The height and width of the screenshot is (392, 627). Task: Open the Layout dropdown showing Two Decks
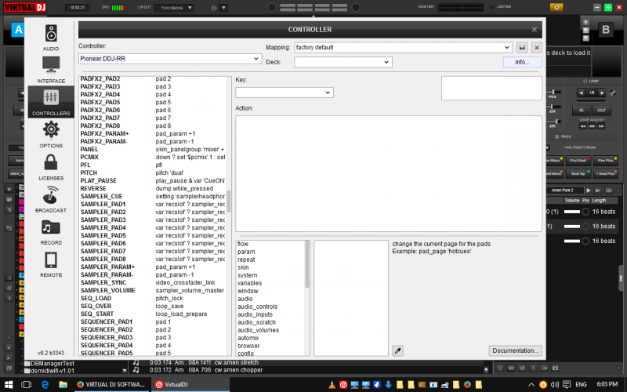coord(175,8)
